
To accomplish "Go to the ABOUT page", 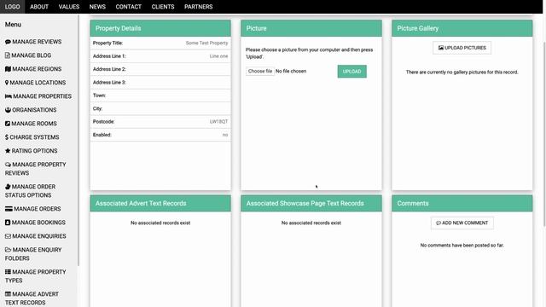I will point(39,7).
